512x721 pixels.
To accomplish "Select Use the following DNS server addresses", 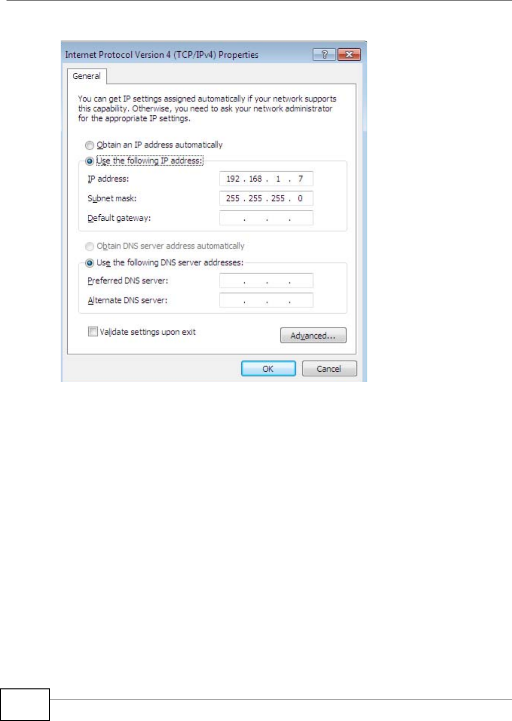I will 90,263.
